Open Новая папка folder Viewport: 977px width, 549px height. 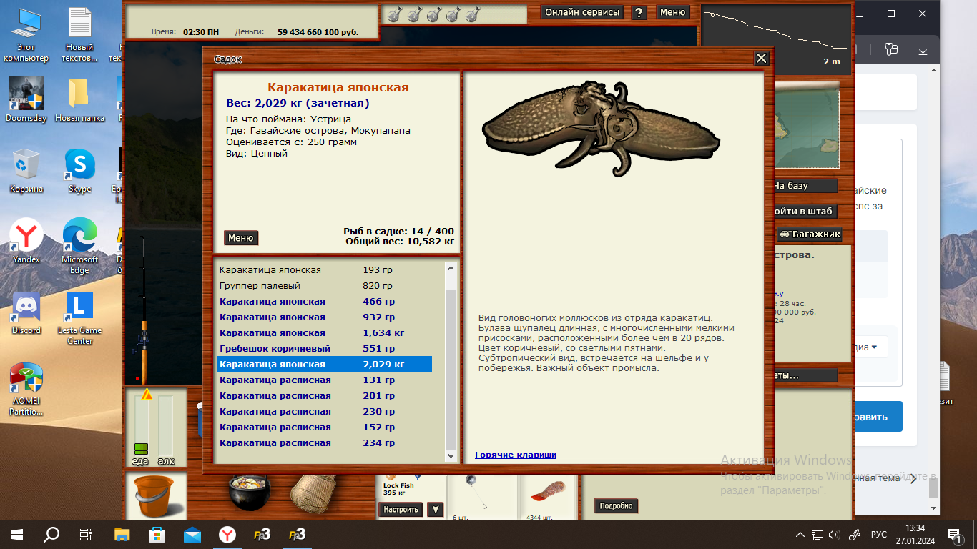(79, 99)
